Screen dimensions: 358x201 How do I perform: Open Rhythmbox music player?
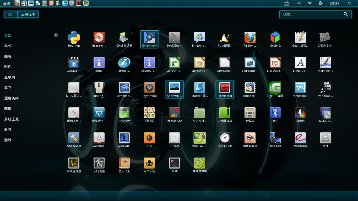click(x=149, y=90)
